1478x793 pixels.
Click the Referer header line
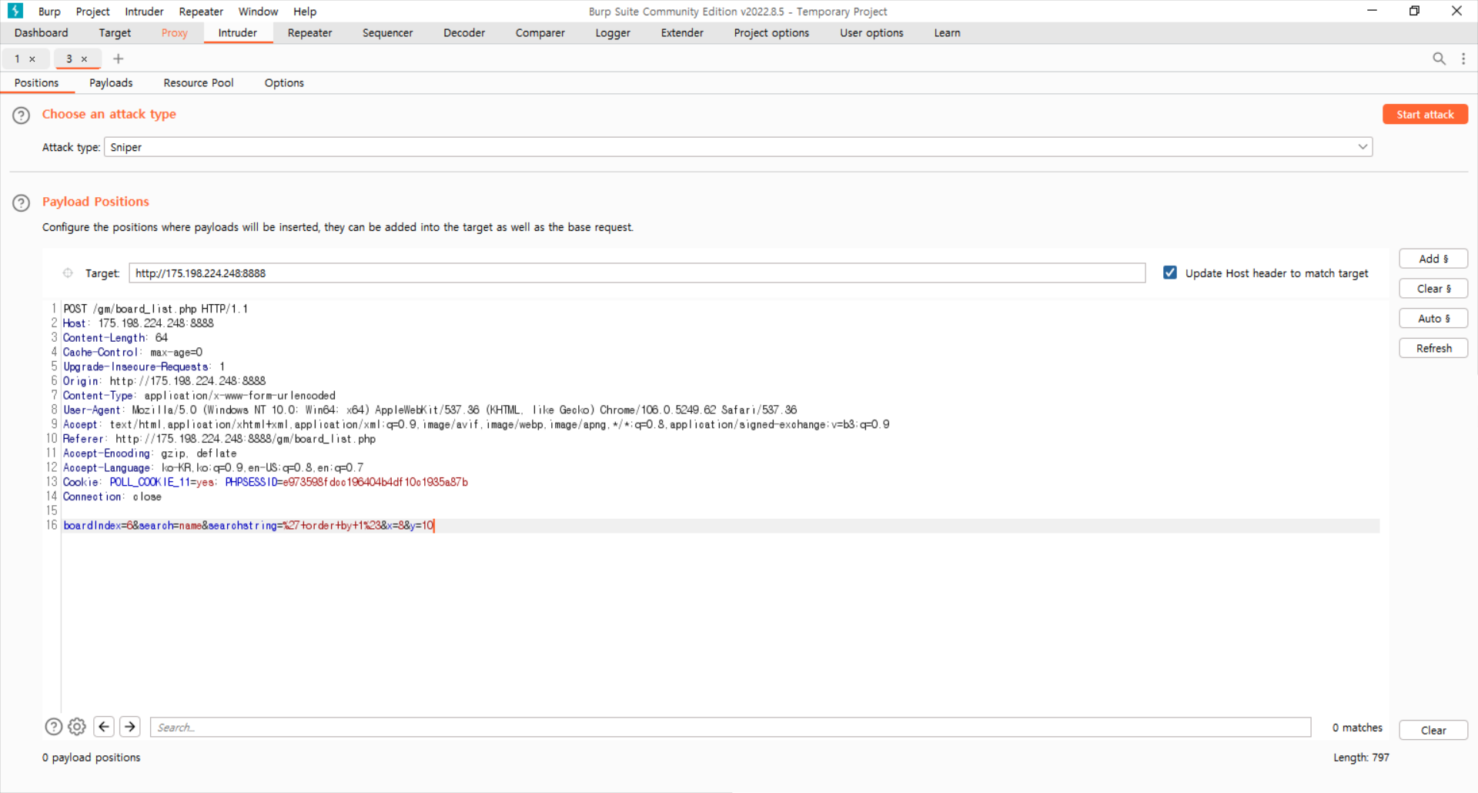(219, 439)
